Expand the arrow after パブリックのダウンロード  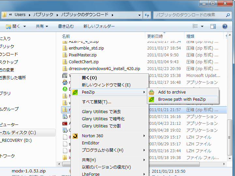click(x=112, y=15)
